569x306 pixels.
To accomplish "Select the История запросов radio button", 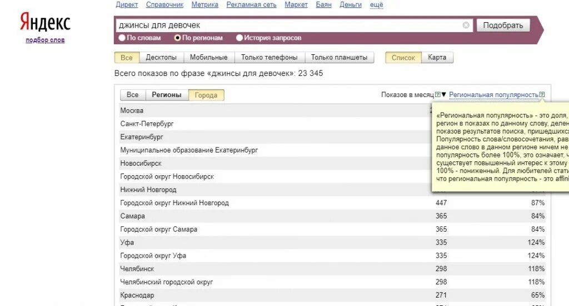I will point(239,38).
